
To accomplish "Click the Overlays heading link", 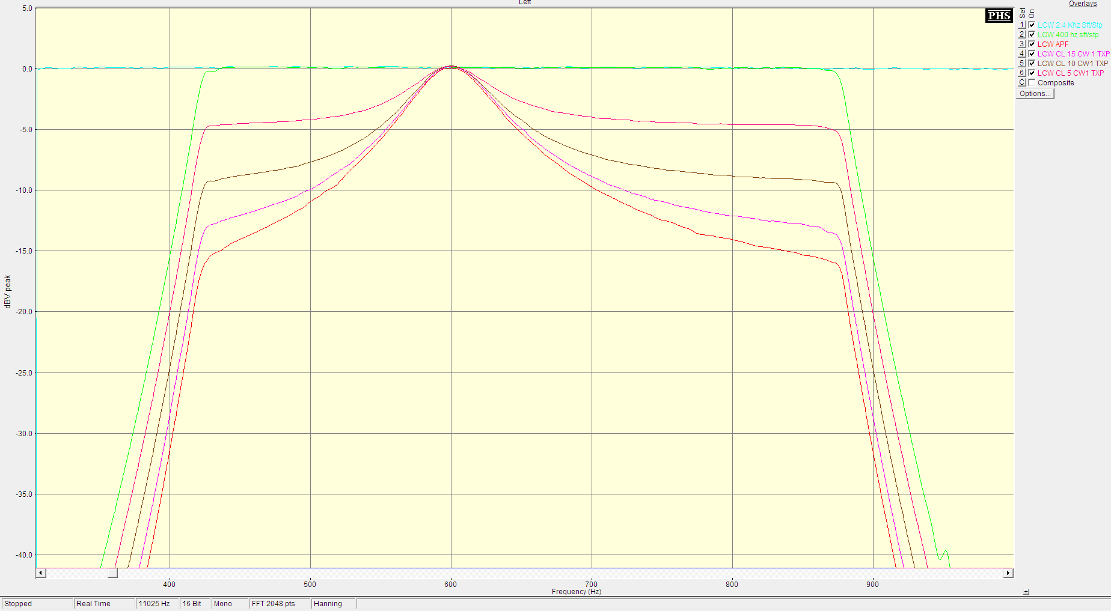I will pos(1082,4).
